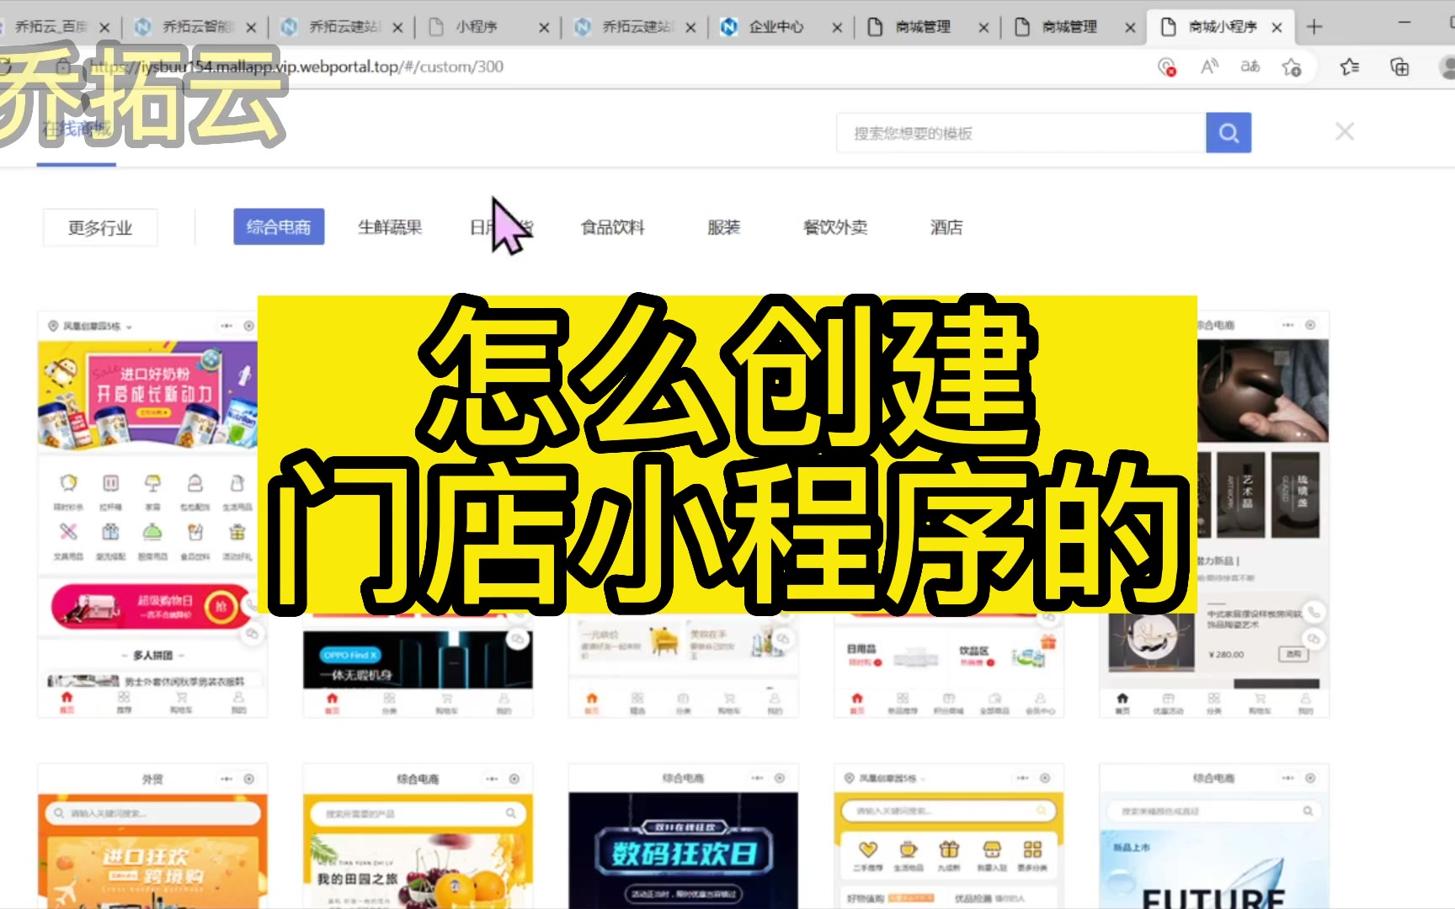Click the template search input field

point(1021,133)
